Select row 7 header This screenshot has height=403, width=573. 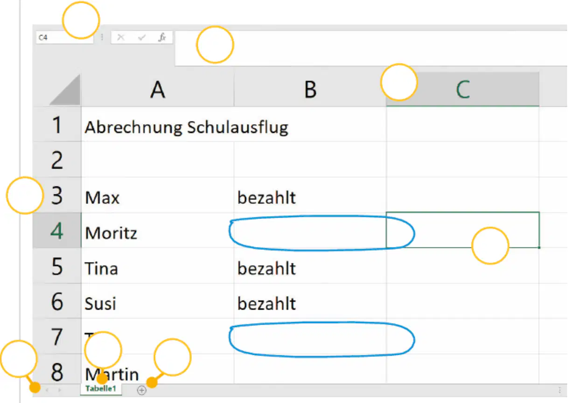click(x=57, y=337)
